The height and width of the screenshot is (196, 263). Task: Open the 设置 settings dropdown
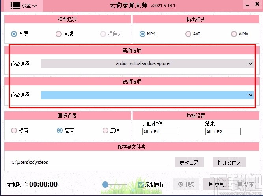pyautogui.click(x=29, y=6)
